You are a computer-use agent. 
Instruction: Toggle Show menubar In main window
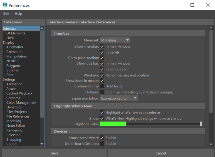[102, 46]
